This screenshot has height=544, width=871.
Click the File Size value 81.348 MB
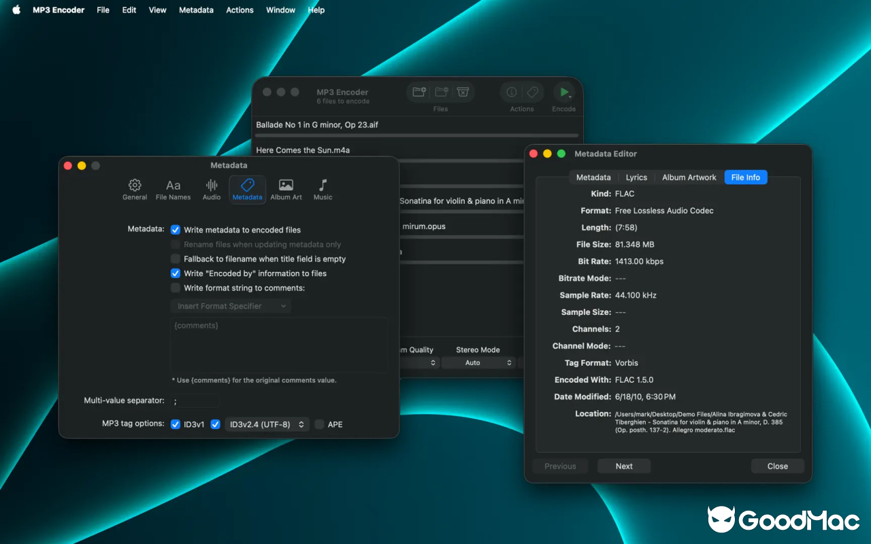click(x=634, y=245)
